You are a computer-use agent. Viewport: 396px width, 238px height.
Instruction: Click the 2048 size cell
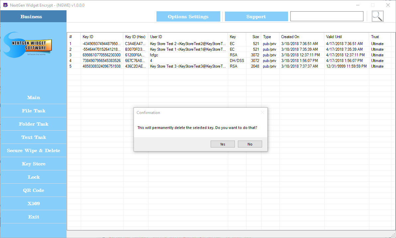tap(255, 66)
